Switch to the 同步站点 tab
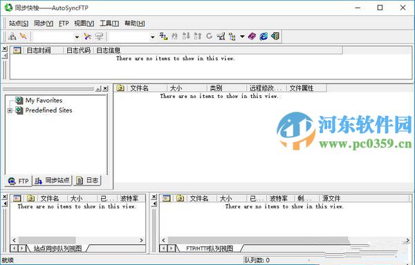415x265 pixels. [53, 181]
